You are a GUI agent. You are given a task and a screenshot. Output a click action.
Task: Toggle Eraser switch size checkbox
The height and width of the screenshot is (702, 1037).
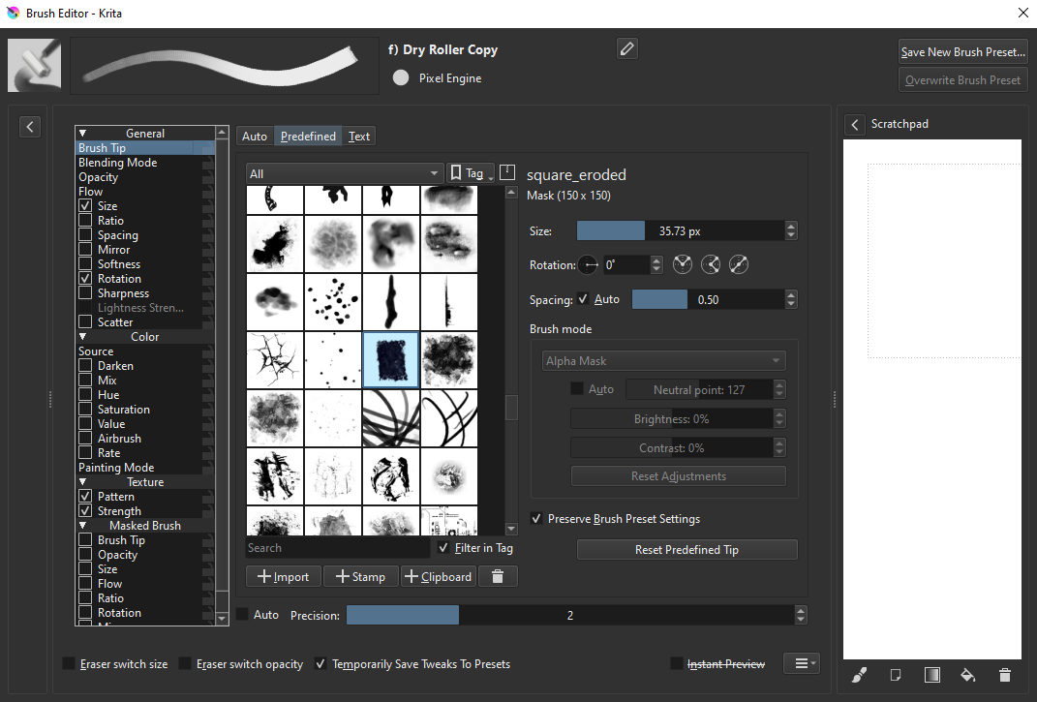(x=69, y=664)
